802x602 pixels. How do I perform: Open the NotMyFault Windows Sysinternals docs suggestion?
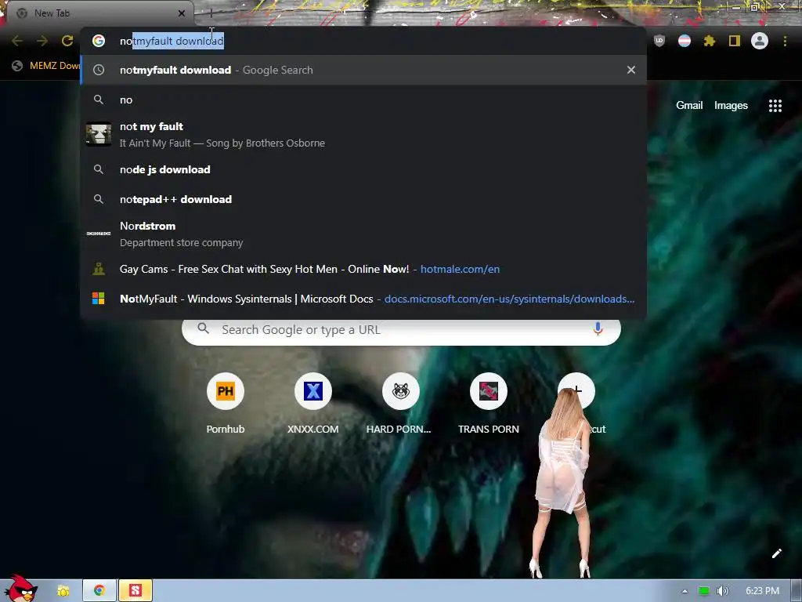[x=363, y=299]
